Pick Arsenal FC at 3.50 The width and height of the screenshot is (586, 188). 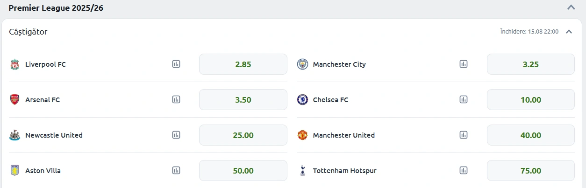click(x=243, y=100)
